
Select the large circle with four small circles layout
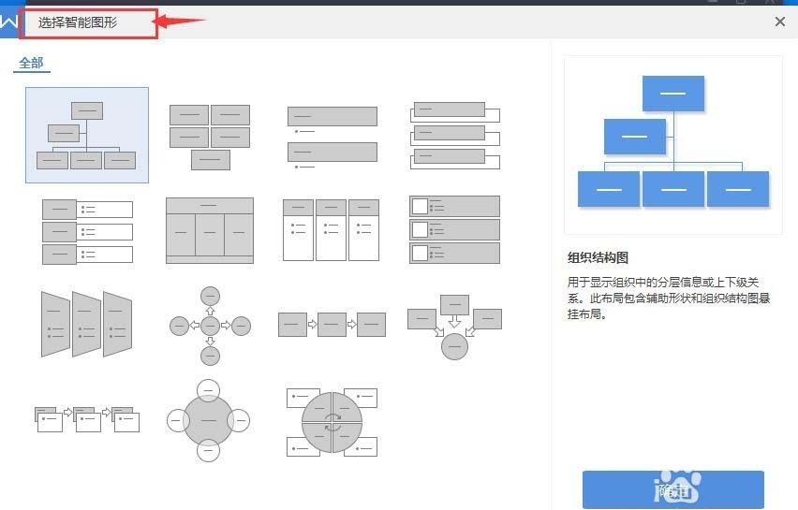point(208,420)
